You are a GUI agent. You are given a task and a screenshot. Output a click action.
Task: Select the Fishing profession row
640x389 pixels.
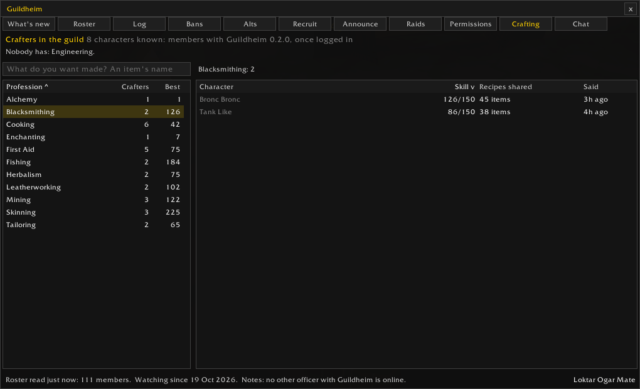tap(93, 162)
